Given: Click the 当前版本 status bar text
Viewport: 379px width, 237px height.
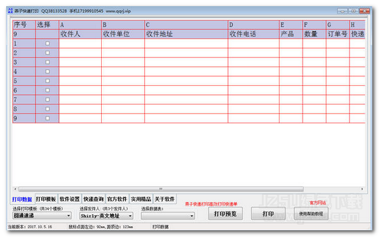Looking at the screenshot, I should [30, 227].
